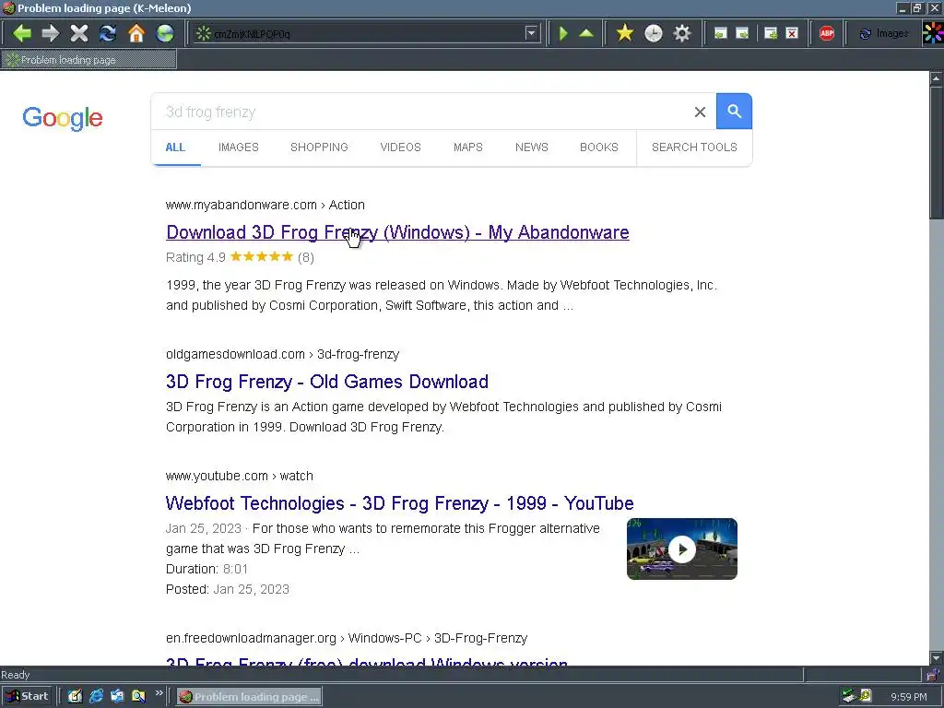Open Bookmarks star icon
This screenshot has height=708, width=944.
click(x=625, y=33)
